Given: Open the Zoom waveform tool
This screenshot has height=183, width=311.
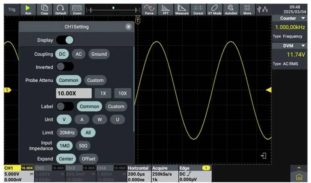Looking at the screenshot, I should (77, 10).
